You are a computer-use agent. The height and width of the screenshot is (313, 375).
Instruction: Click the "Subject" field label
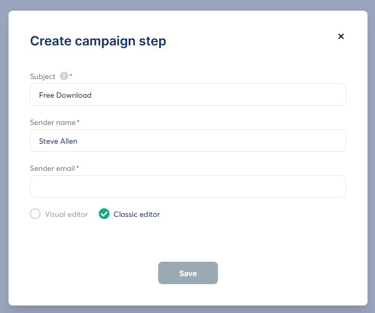pyautogui.click(x=43, y=76)
